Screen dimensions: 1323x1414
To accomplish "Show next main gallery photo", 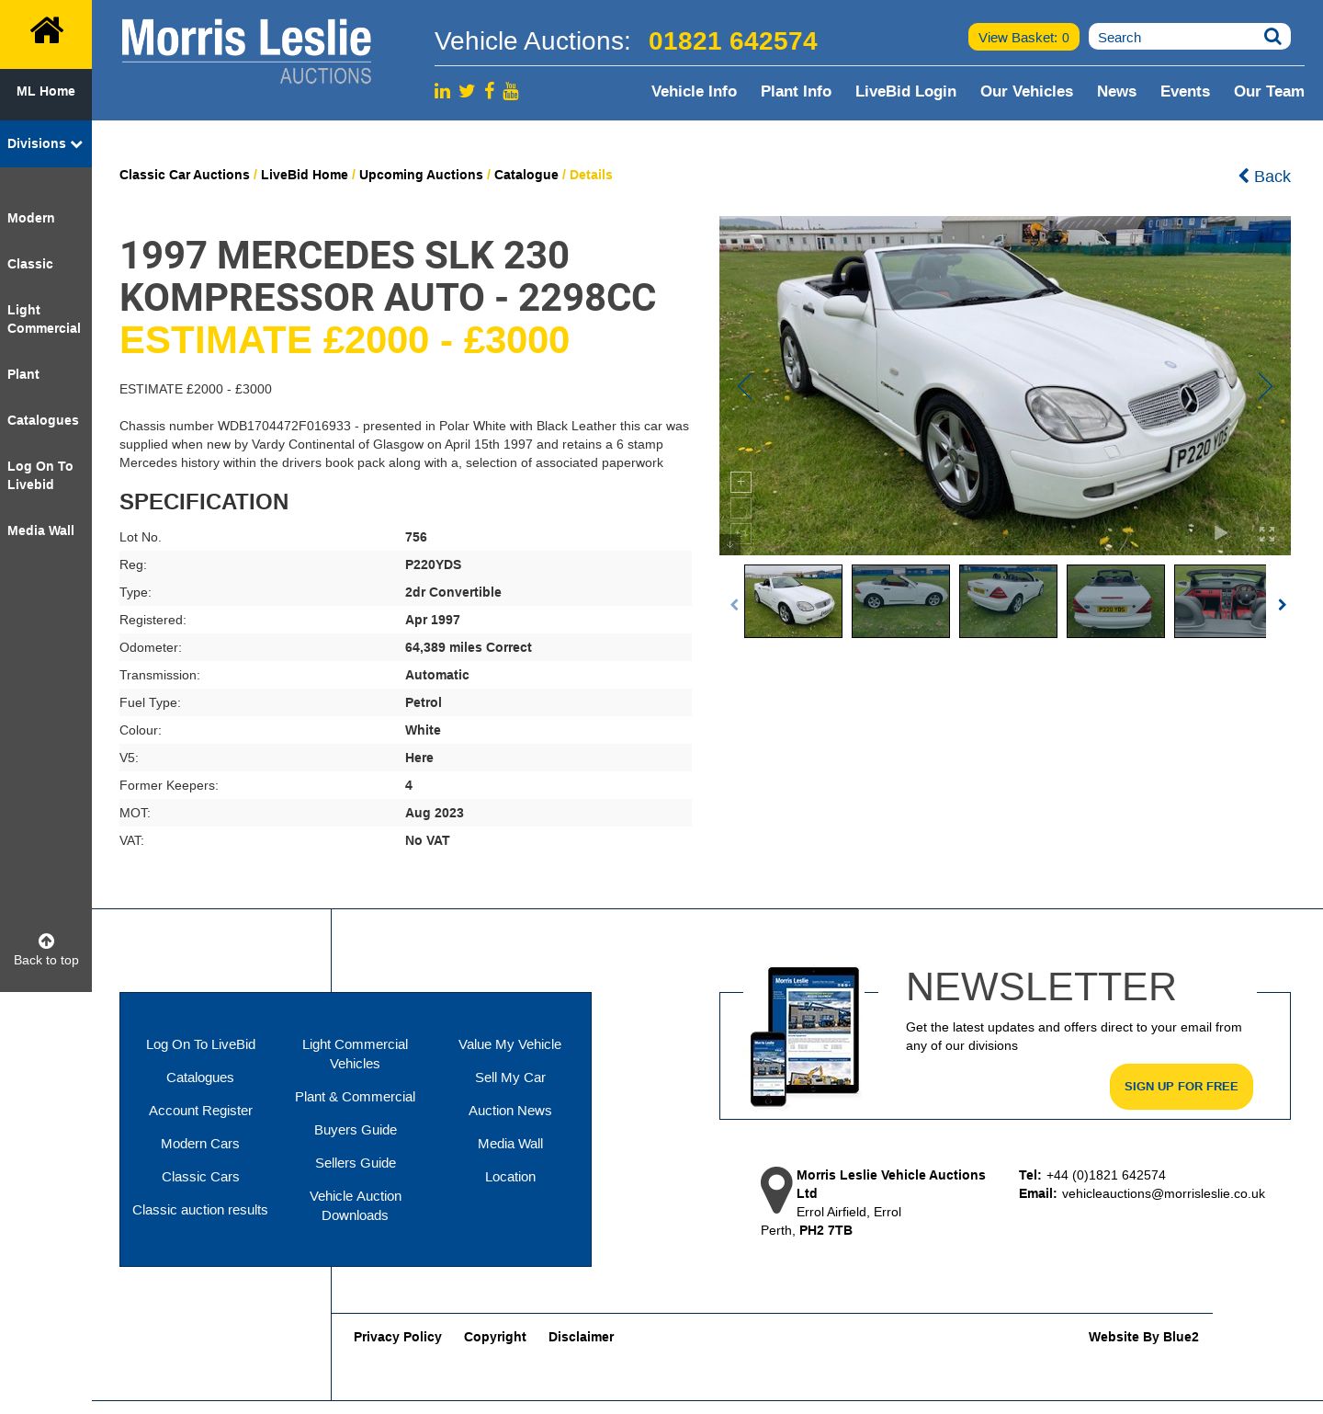I will 1265,386.
